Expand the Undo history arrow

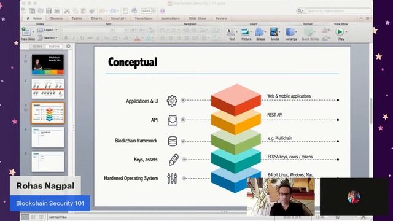107,11
